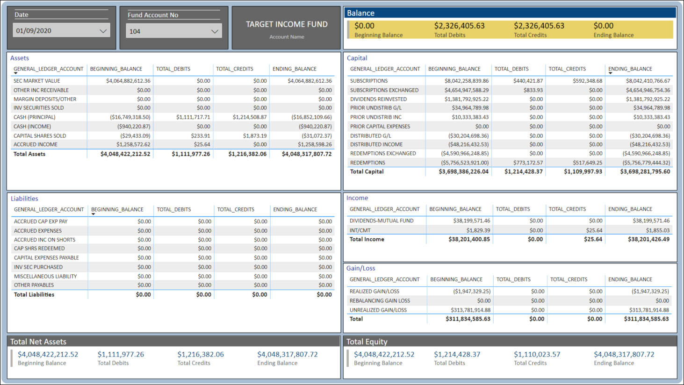Click UNREALIZED GAIN/LOSS beginning balance $313,781,914.88

point(471,310)
